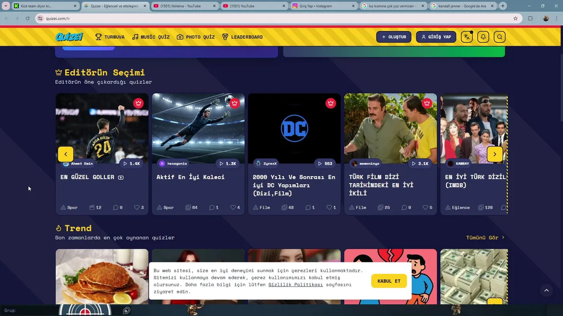
Task: Open Türk Film Dizi ikili thumbnail
Action: click(x=391, y=128)
